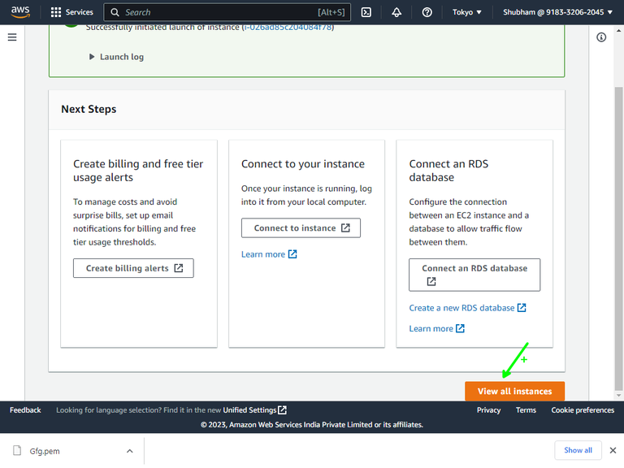Image resolution: width=624 pixels, height=468 pixels.
Task: Open Cookie preferences
Action: [x=583, y=409]
